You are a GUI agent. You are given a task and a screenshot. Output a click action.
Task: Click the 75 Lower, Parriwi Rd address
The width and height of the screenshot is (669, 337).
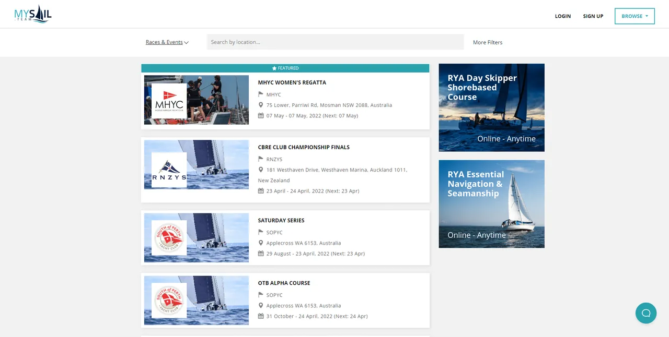coord(329,105)
